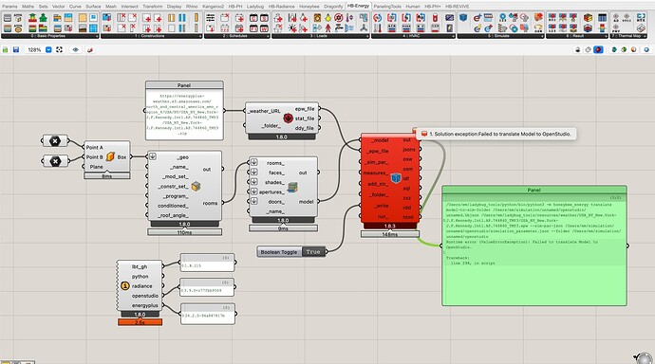The height and width of the screenshot is (364, 655).
Task: Click the epw_file output of the weather component
Action: point(305,109)
